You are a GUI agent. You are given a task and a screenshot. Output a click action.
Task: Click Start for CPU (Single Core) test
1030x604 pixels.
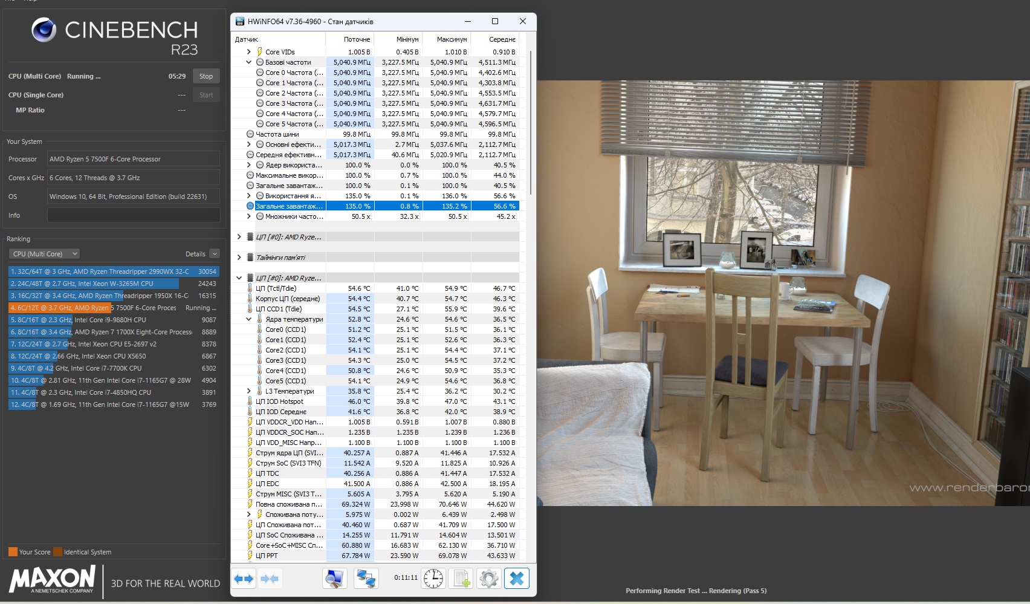tap(206, 95)
